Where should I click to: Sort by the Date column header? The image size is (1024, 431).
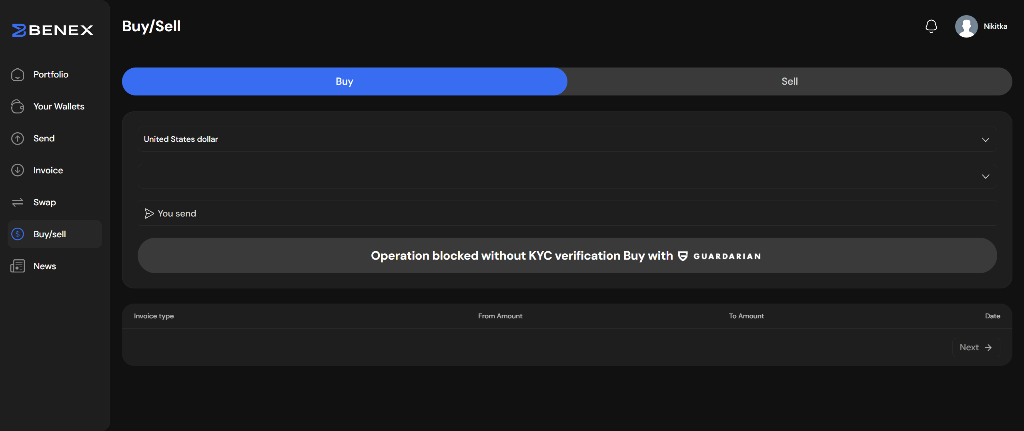pos(992,316)
